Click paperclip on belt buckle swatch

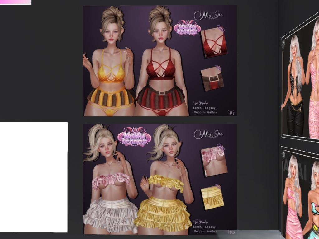(x=218, y=68)
